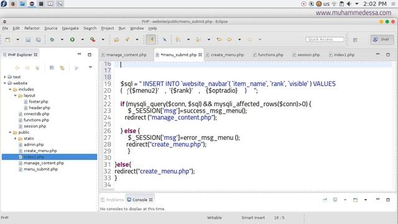The height and width of the screenshot is (224, 398).
Task: Click the New file toolbar icon
Action: [7, 40]
